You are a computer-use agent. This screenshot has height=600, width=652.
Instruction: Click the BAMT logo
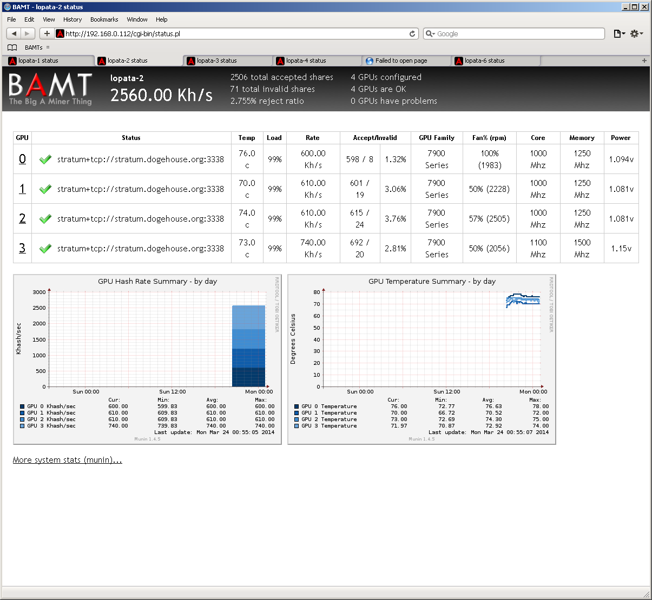coord(50,89)
